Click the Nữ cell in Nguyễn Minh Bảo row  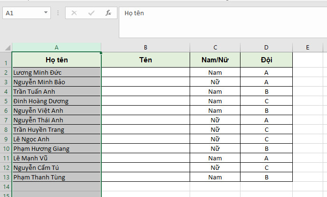pyautogui.click(x=215, y=82)
